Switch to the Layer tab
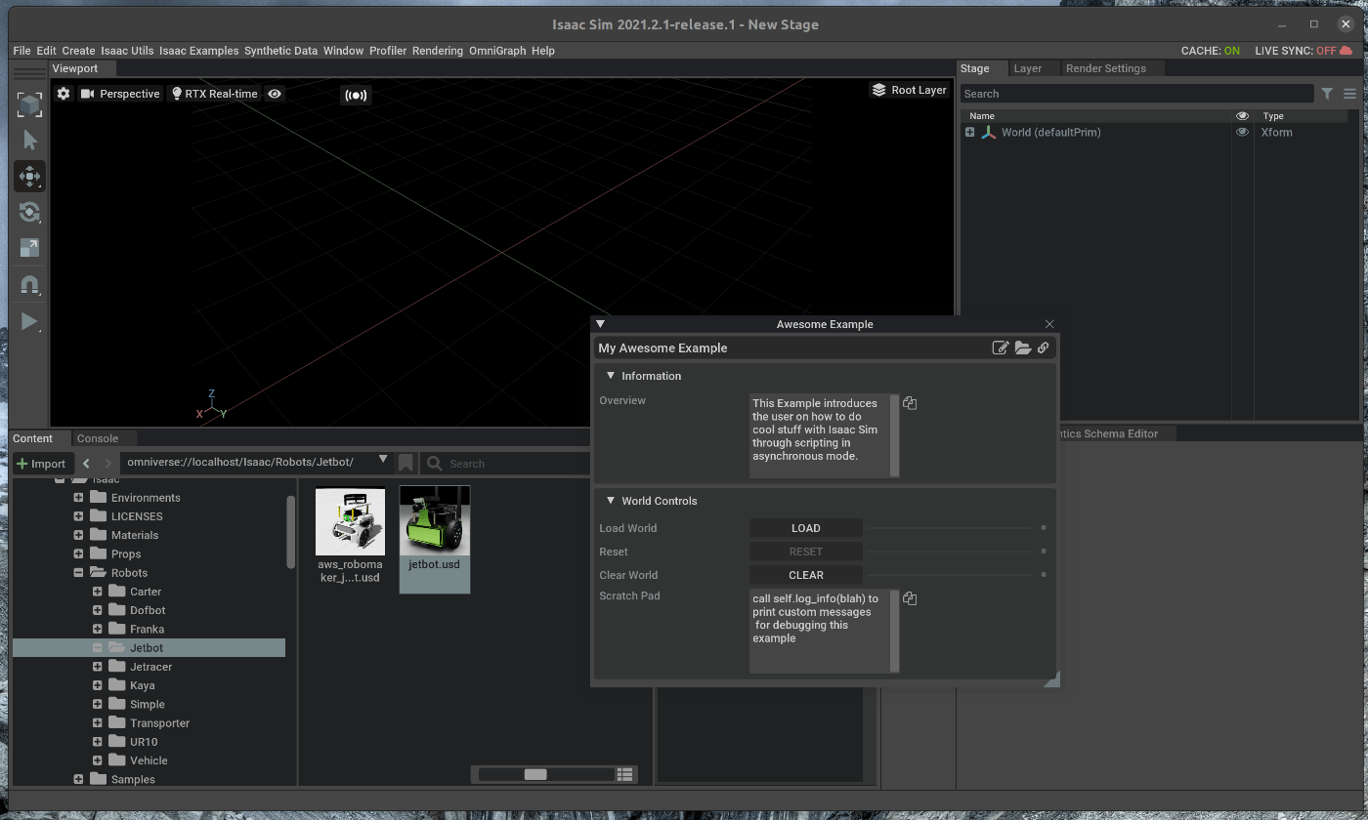 1027,68
